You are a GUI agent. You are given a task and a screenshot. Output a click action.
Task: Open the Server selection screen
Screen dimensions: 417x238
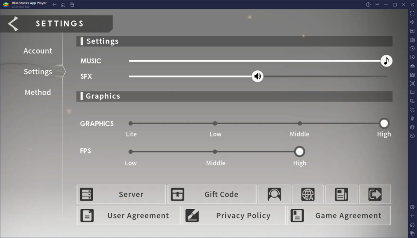tap(121, 194)
